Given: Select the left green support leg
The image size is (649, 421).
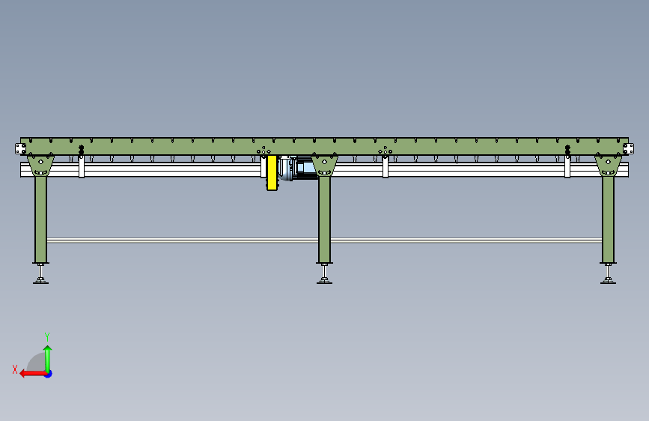Looking at the screenshot, I should click(x=40, y=219).
